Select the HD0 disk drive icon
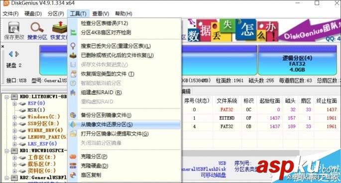Viewport: 341px width, 183px height. [14, 97]
